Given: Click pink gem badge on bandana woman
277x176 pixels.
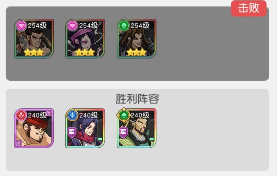Looking at the screenshot, I should click(x=73, y=26).
